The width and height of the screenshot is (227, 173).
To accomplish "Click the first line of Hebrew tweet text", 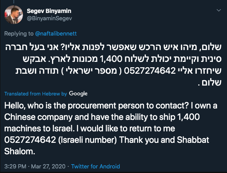I will [113, 47].
